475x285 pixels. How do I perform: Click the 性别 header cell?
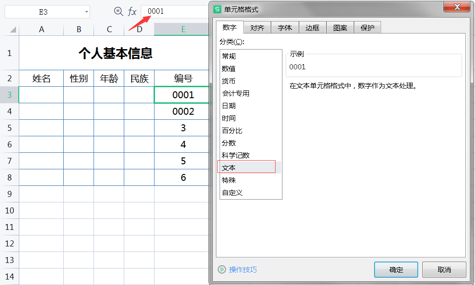pyautogui.click(x=79, y=78)
